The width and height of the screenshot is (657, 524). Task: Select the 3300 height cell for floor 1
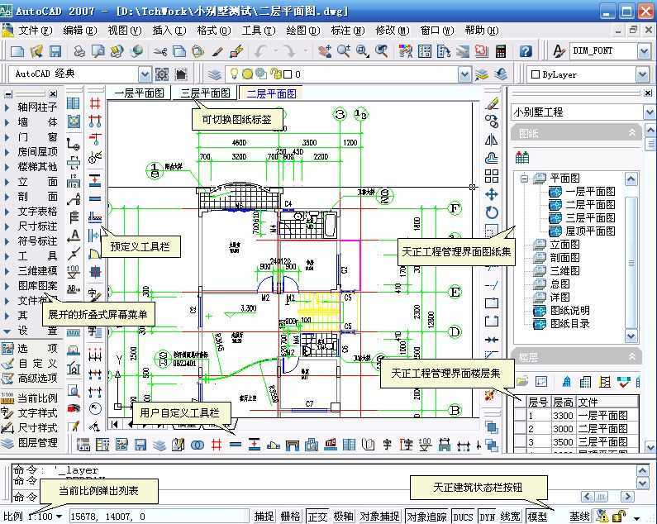click(x=563, y=416)
